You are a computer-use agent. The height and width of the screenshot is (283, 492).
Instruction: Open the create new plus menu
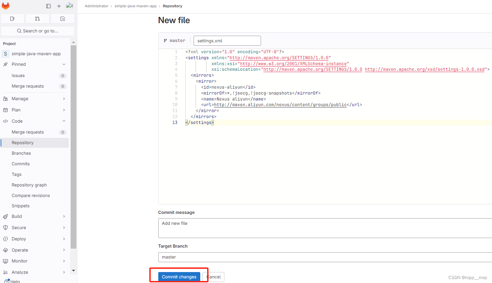tap(59, 6)
